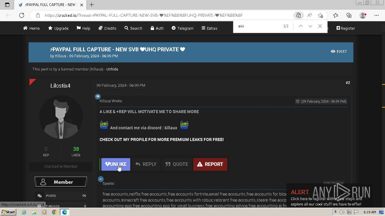Click the thread view count eye icon
The width and height of the screenshot is (385, 216).
[333, 52]
